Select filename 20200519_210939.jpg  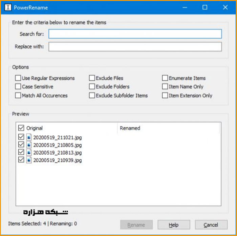click(58, 160)
